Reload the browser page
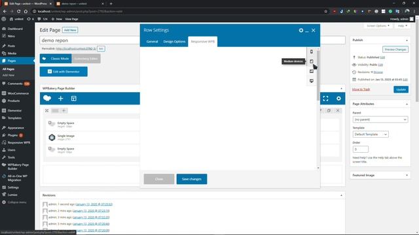Screen dimensions: 419x235 tap(19, 12)
